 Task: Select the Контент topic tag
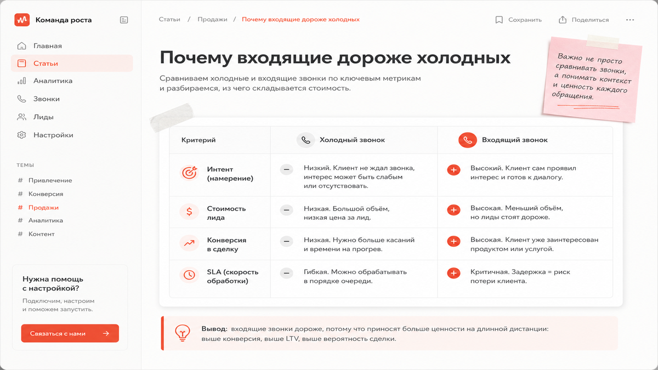pyautogui.click(x=36, y=234)
